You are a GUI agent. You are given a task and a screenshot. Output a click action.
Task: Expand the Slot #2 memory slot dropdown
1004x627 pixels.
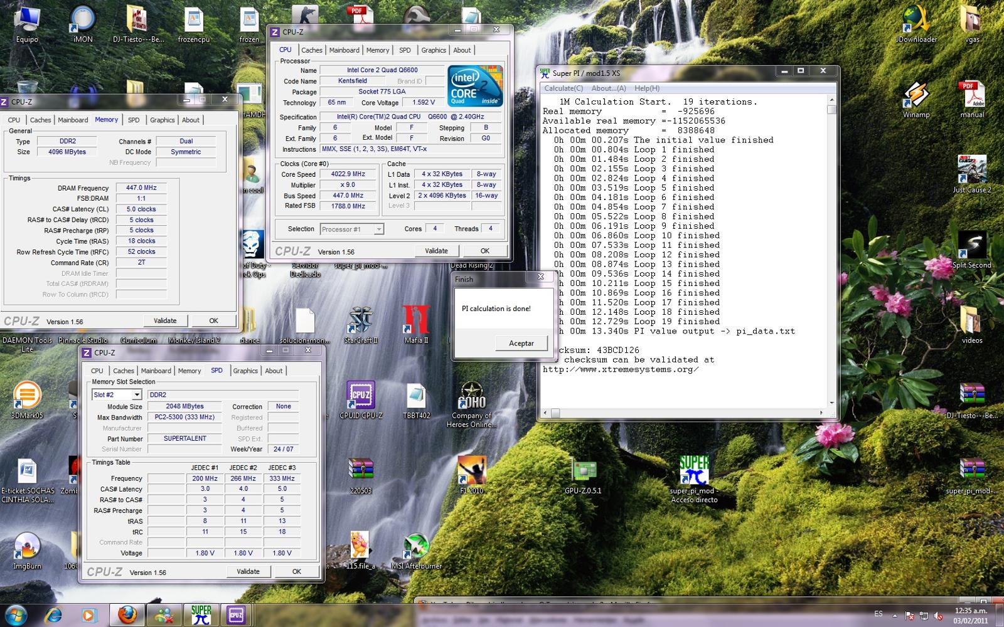pyautogui.click(x=136, y=395)
